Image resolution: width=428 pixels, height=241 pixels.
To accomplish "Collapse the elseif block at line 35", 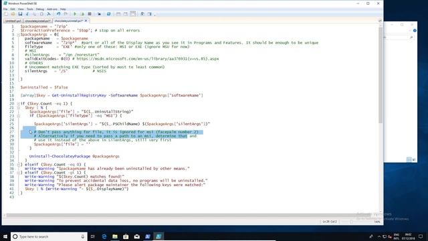I will (x=18, y=165).
